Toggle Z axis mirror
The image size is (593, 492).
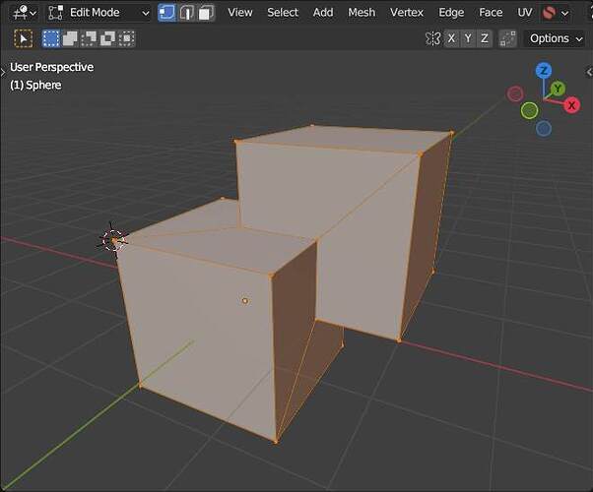(x=485, y=38)
